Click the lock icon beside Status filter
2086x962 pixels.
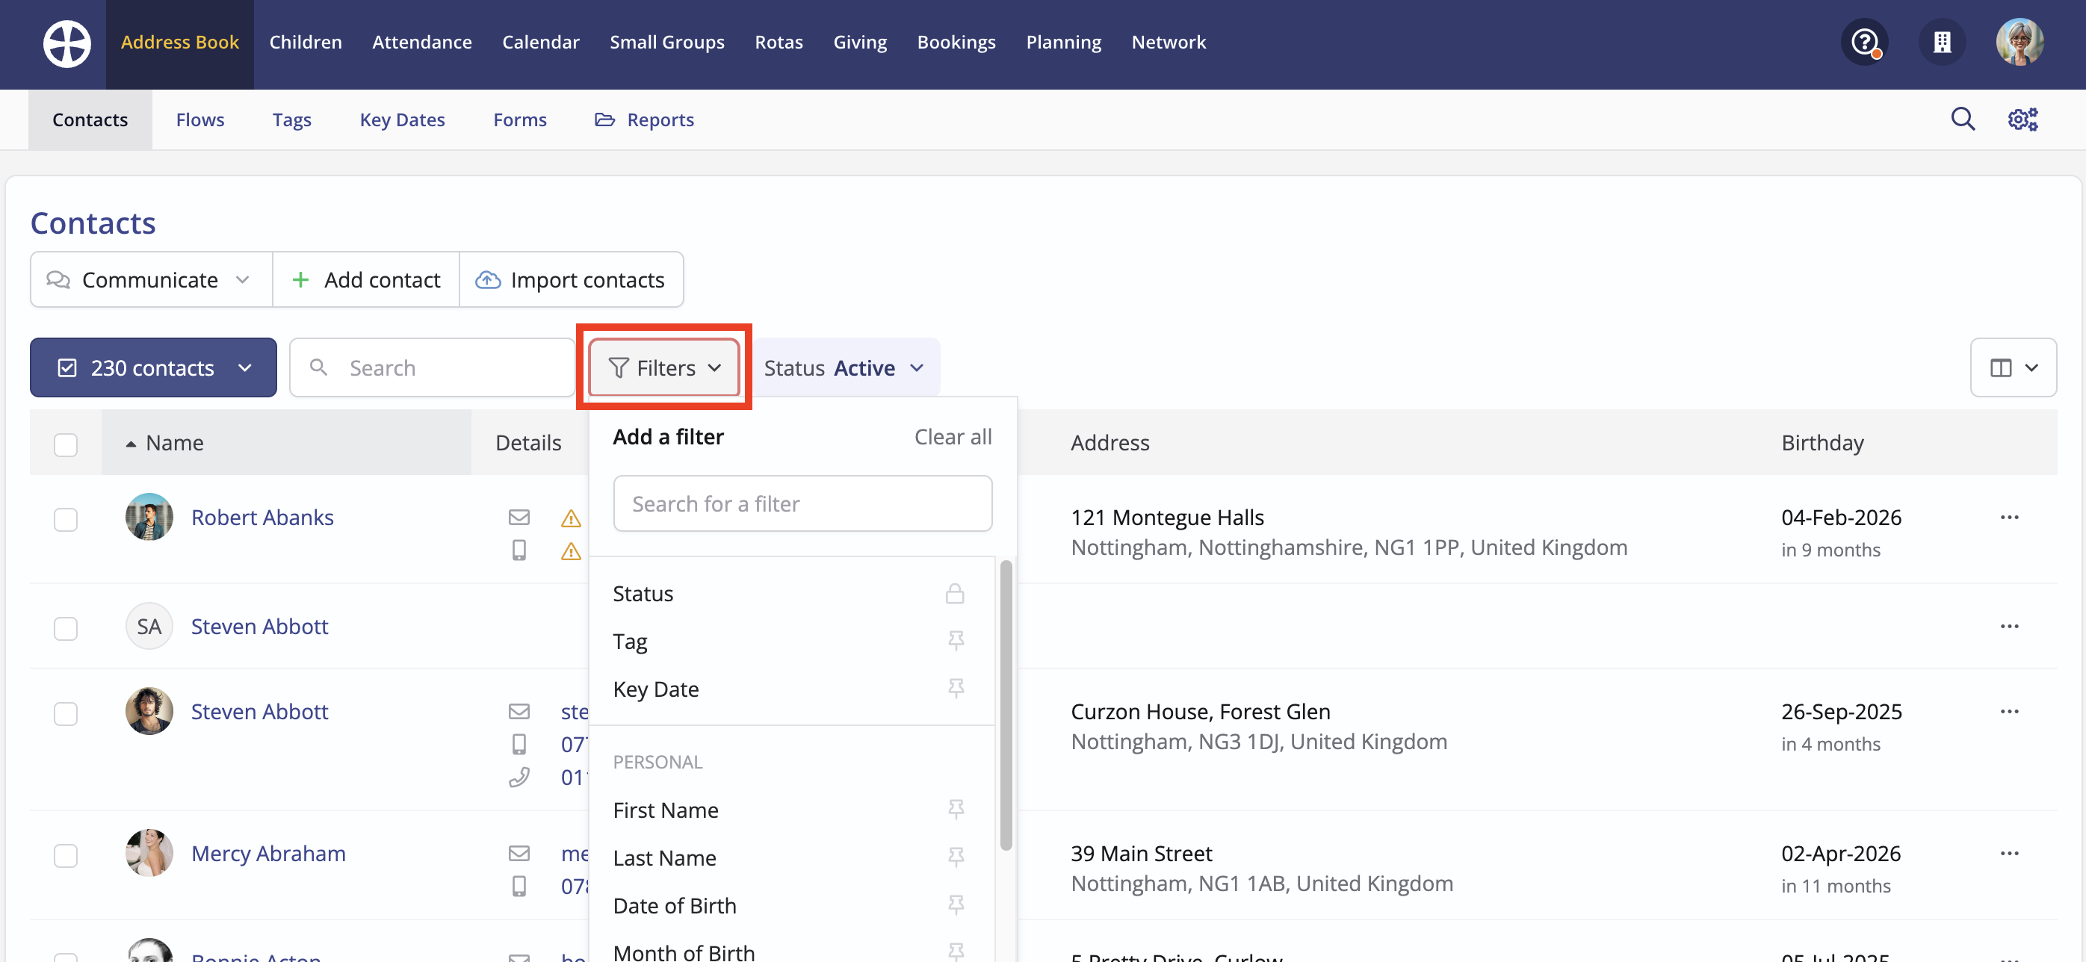pyautogui.click(x=955, y=593)
